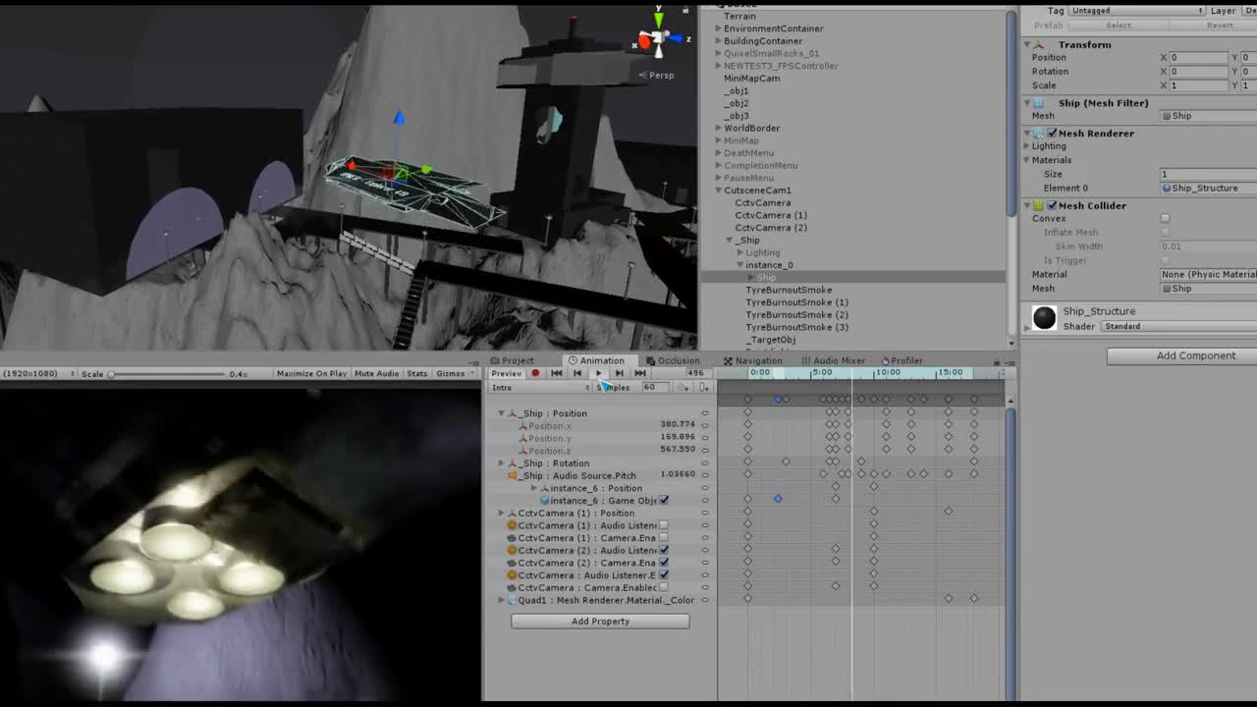Collapse the CutsceneCam1 hierarchy item
The image size is (1257, 707).
(718, 190)
